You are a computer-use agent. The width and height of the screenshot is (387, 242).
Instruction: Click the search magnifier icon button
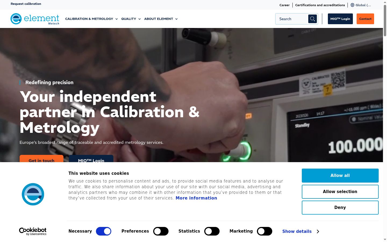(x=313, y=19)
